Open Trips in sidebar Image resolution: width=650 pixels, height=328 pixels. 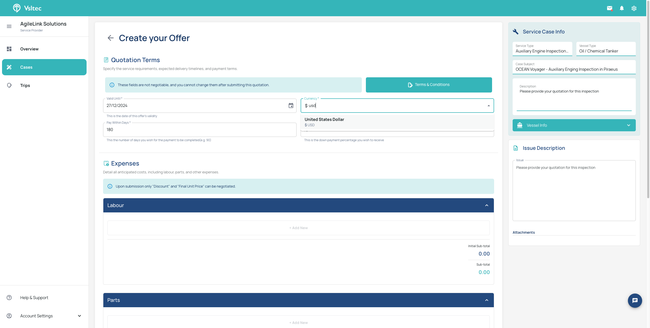(x=44, y=85)
